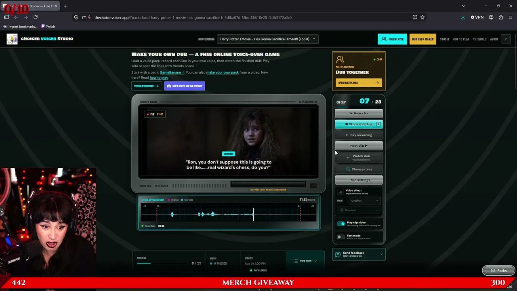517x291 pixels.
Task: Click the Send feedback chat icon
Action: click(338, 254)
